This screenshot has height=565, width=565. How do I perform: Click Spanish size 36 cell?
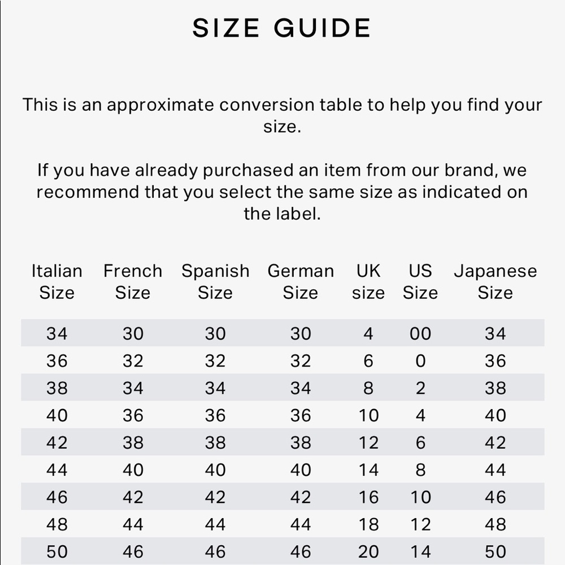point(215,415)
